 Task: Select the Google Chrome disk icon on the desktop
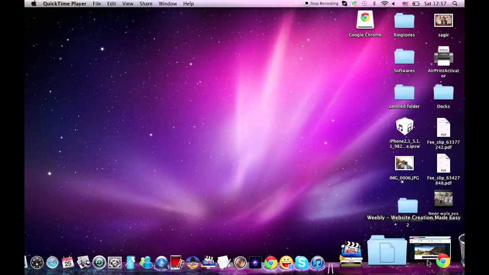pyautogui.click(x=365, y=20)
